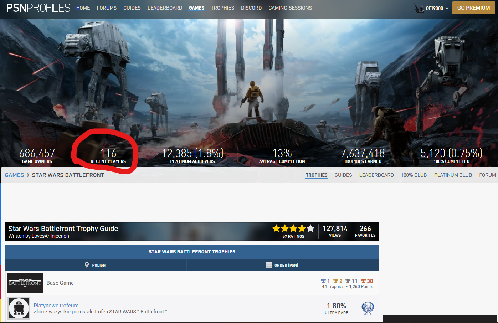Switch to the Platinum Club tab
The height and width of the screenshot is (323, 498).
pos(453,175)
